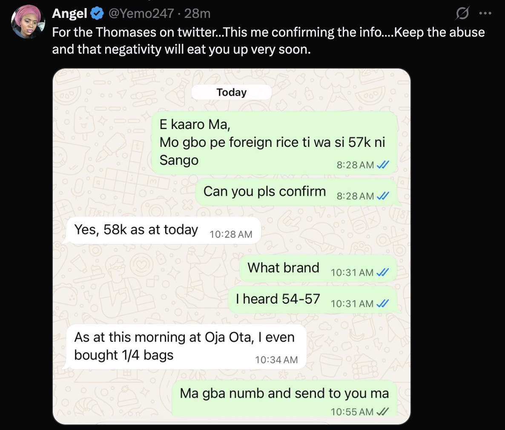Click Angel's profile picture avatar
The image size is (505, 430).
28,22
